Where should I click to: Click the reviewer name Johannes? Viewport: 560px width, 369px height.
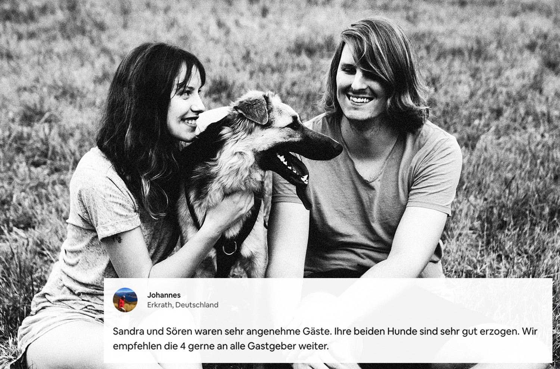[x=164, y=295]
